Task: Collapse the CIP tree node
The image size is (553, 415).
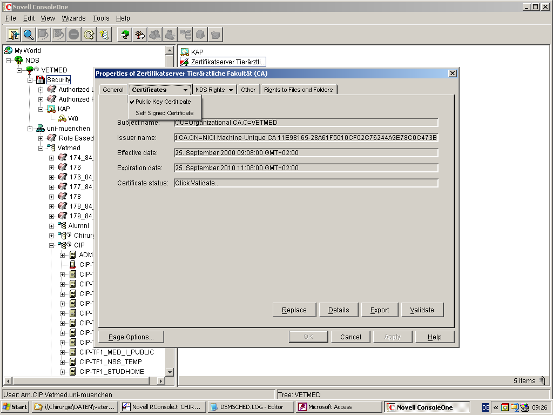Action: click(x=51, y=245)
